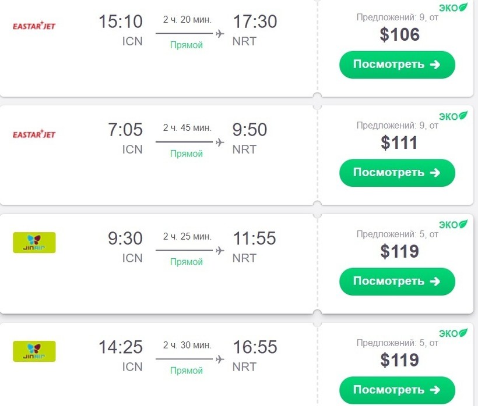This screenshot has width=478, height=406.
Task: View offers for the 14:25 Jin Air flight
Action: point(397,390)
